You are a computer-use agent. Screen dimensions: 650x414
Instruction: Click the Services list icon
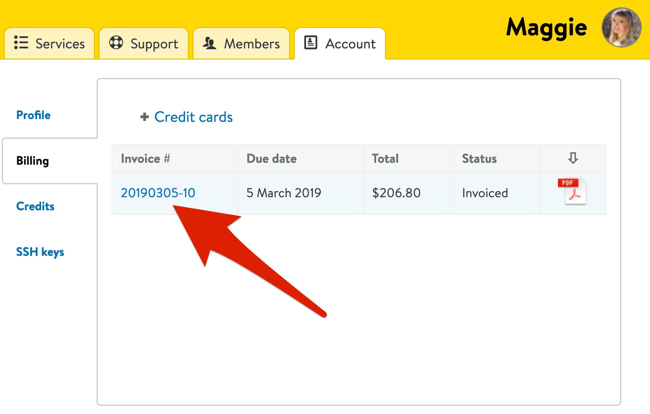[x=21, y=42]
